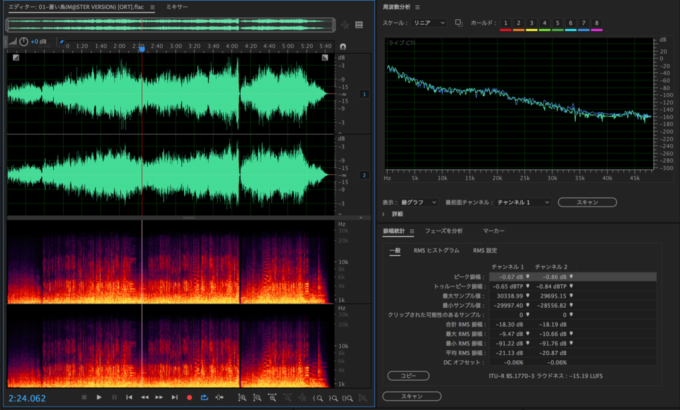Viewport: 680px width, 410px height.
Task: Expand the 詳細 section
Action: pyautogui.click(x=383, y=214)
